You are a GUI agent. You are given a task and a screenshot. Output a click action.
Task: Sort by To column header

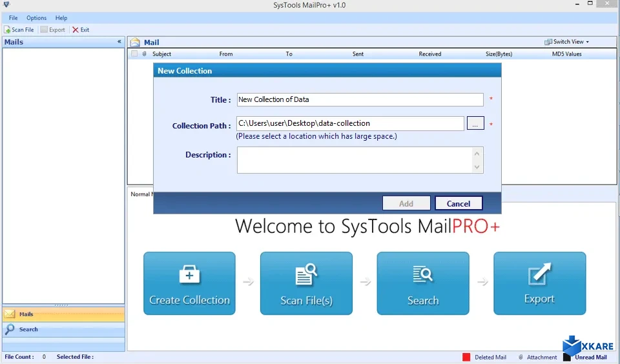tap(289, 54)
